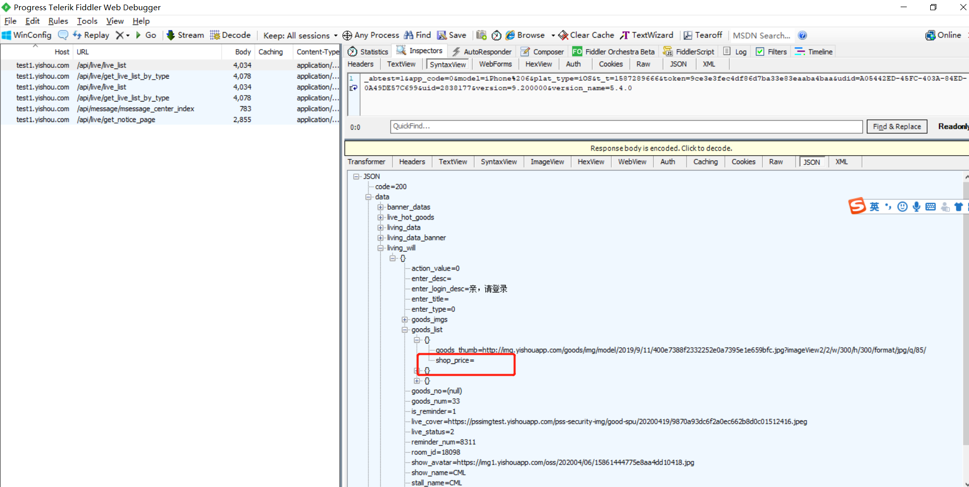Toggle the Decode toolbar option
The width and height of the screenshot is (969, 487).
click(230, 35)
